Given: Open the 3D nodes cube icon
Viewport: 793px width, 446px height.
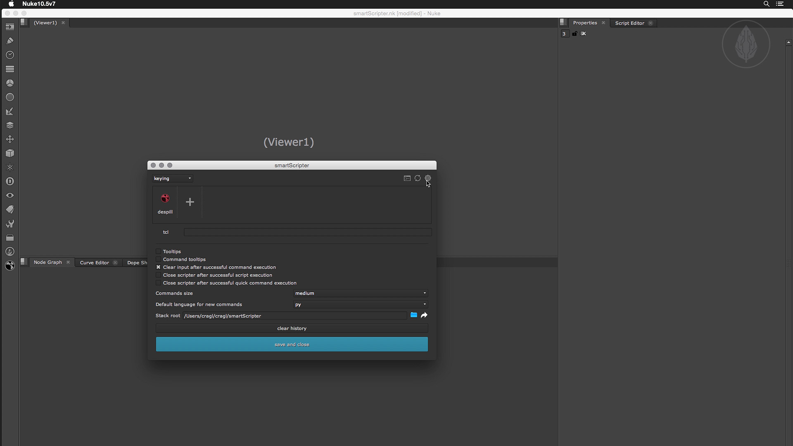Looking at the screenshot, I should (10, 153).
